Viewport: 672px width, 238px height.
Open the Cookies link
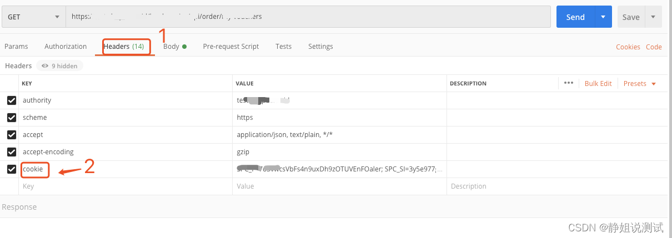628,47
